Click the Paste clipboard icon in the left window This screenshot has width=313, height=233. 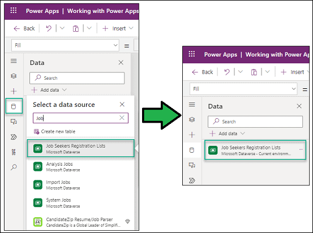pyautogui.click(x=76, y=28)
